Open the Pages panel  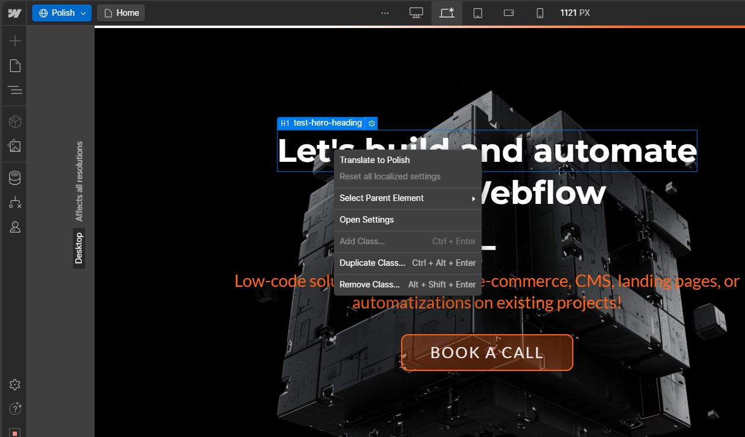click(15, 65)
